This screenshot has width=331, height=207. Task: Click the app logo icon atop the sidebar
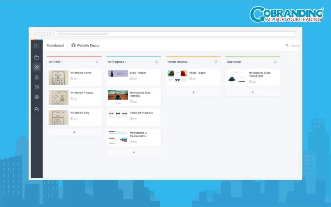[37, 46]
